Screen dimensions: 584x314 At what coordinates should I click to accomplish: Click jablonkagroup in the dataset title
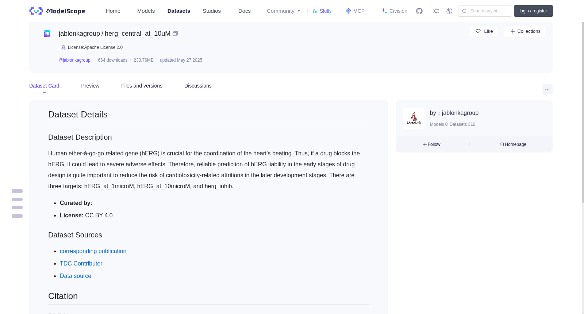click(x=79, y=34)
